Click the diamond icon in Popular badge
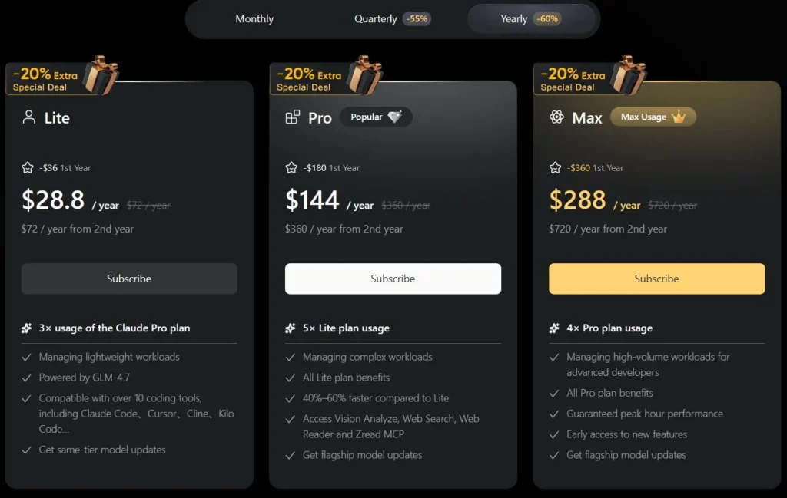The height and width of the screenshot is (498, 787). coord(395,117)
